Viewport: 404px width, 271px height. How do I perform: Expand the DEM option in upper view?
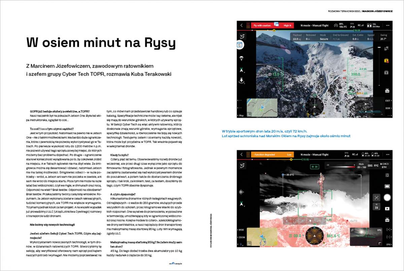click(x=388, y=108)
